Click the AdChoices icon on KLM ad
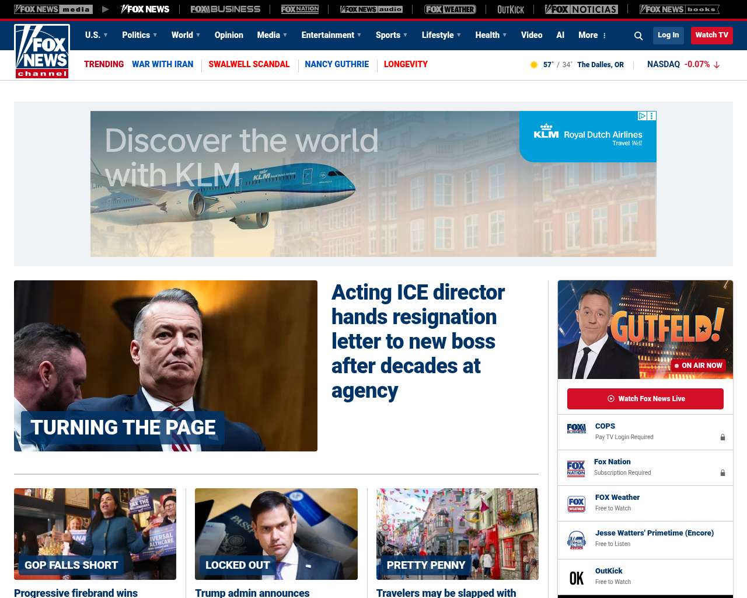The height and width of the screenshot is (598, 747). tap(642, 116)
